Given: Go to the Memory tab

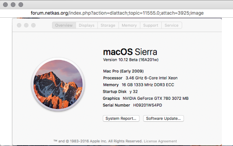Looking at the screenshot, I should pos(129,25).
